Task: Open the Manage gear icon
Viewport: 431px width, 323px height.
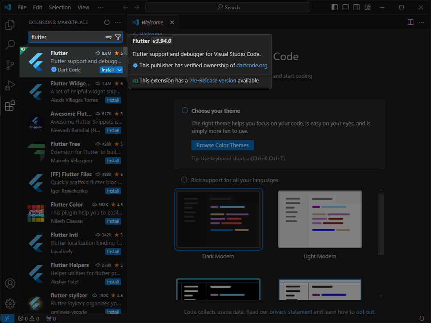Action: [10, 304]
